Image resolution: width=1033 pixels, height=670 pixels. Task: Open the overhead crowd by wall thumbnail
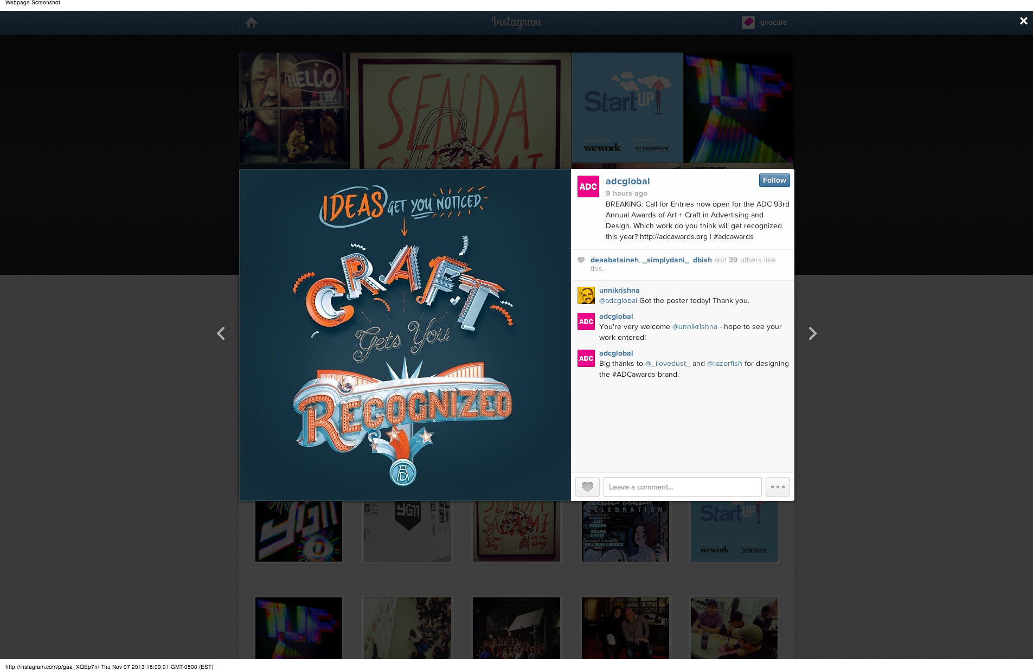[x=407, y=628]
